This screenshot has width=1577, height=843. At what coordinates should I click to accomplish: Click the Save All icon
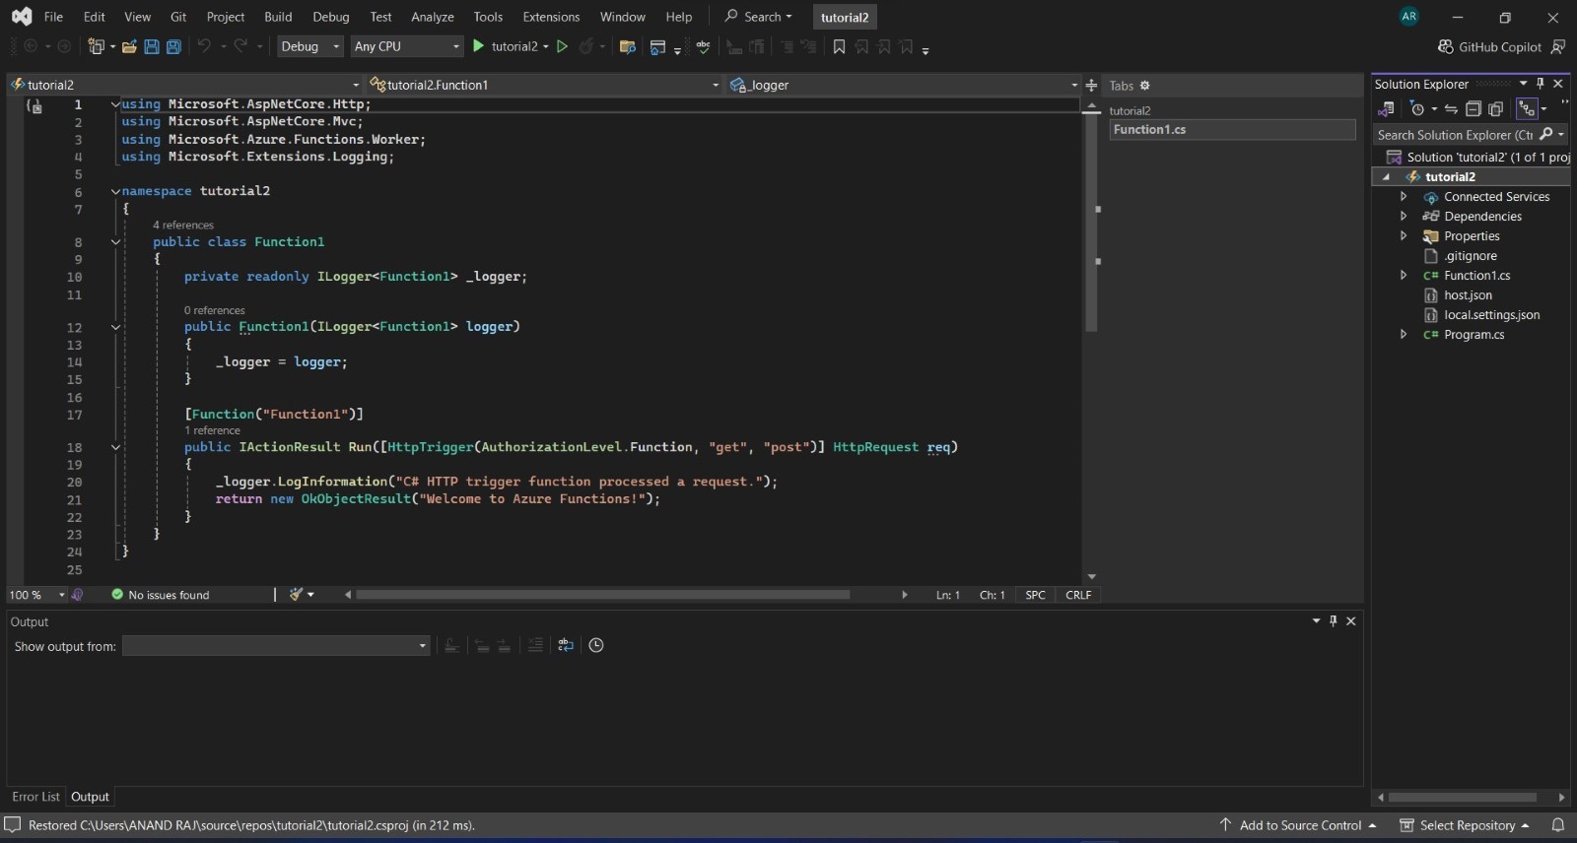173,46
